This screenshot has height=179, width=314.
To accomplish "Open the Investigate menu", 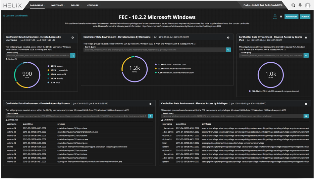I will point(58,5).
